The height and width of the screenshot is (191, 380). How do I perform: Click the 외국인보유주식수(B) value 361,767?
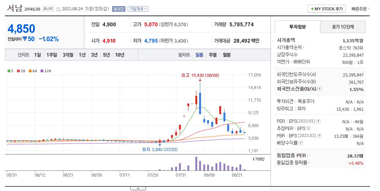[356, 82]
